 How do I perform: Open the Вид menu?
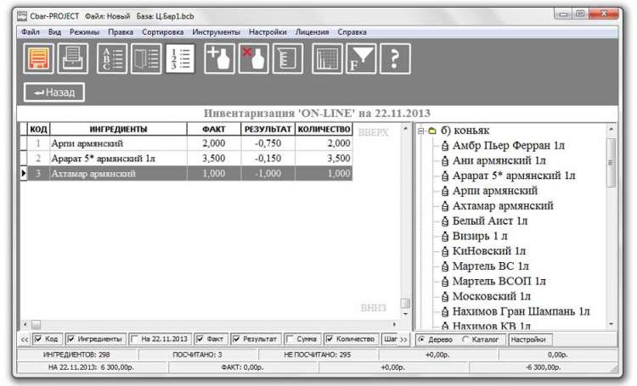(x=55, y=32)
